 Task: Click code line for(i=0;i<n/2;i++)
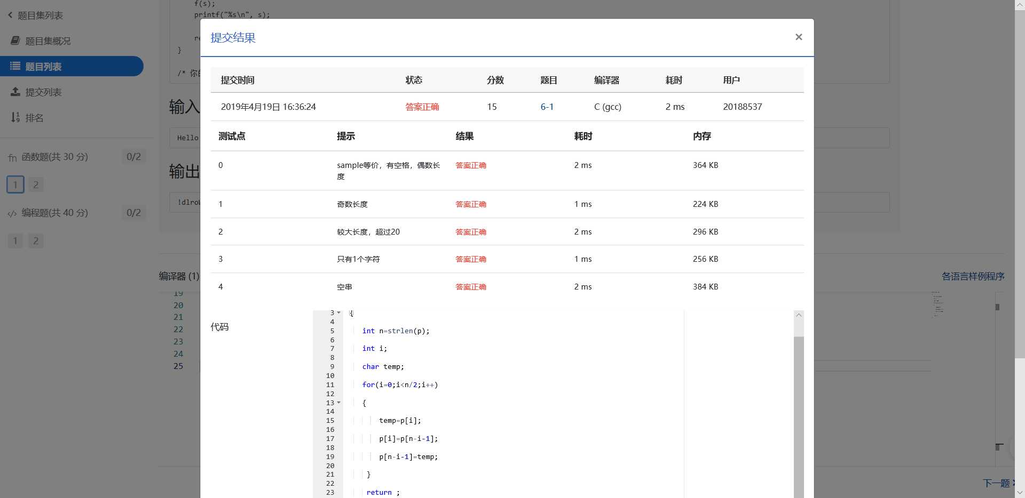400,384
